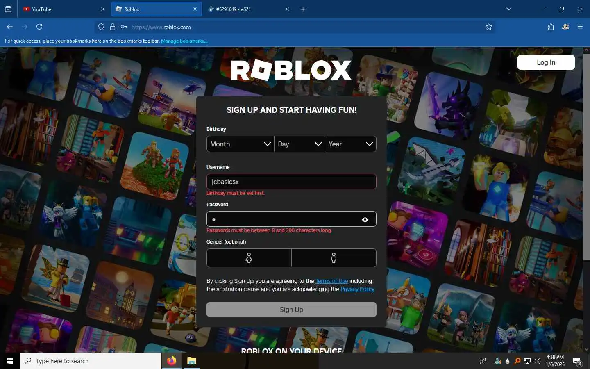Image resolution: width=590 pixels, height=369 pixels.
Task: Open the birthday Month dropdown
Action: [x=241, y=144]
